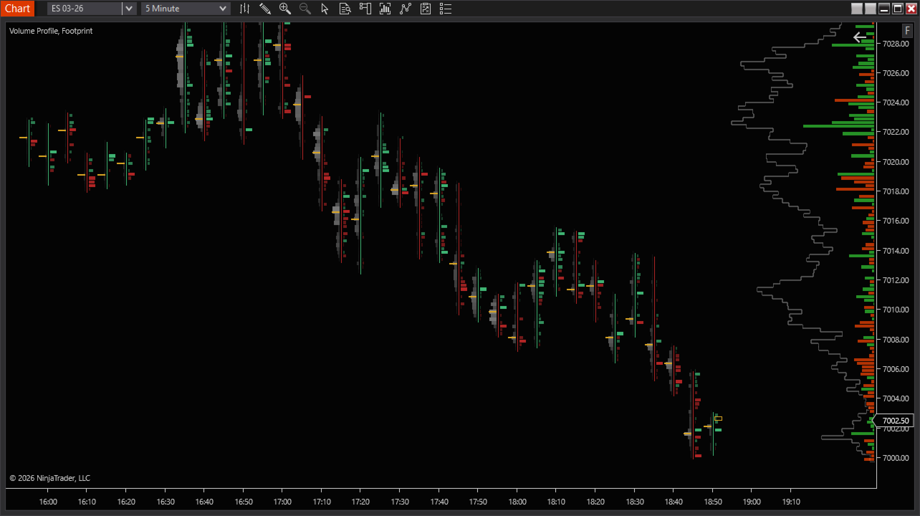Click the 17:50 time axis label
The width and height of the screenshot is (920, 516).
[478, 502]
